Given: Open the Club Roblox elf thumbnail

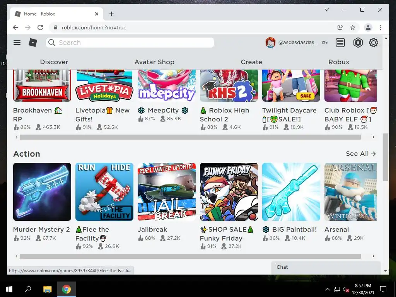Looking at the screenshot, I should (x=350, y=85).
